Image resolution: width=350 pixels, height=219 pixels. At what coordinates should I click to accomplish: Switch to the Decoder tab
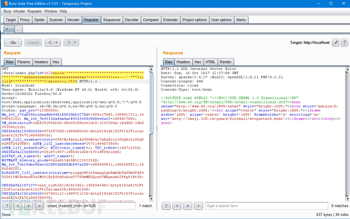click(132, 20)
